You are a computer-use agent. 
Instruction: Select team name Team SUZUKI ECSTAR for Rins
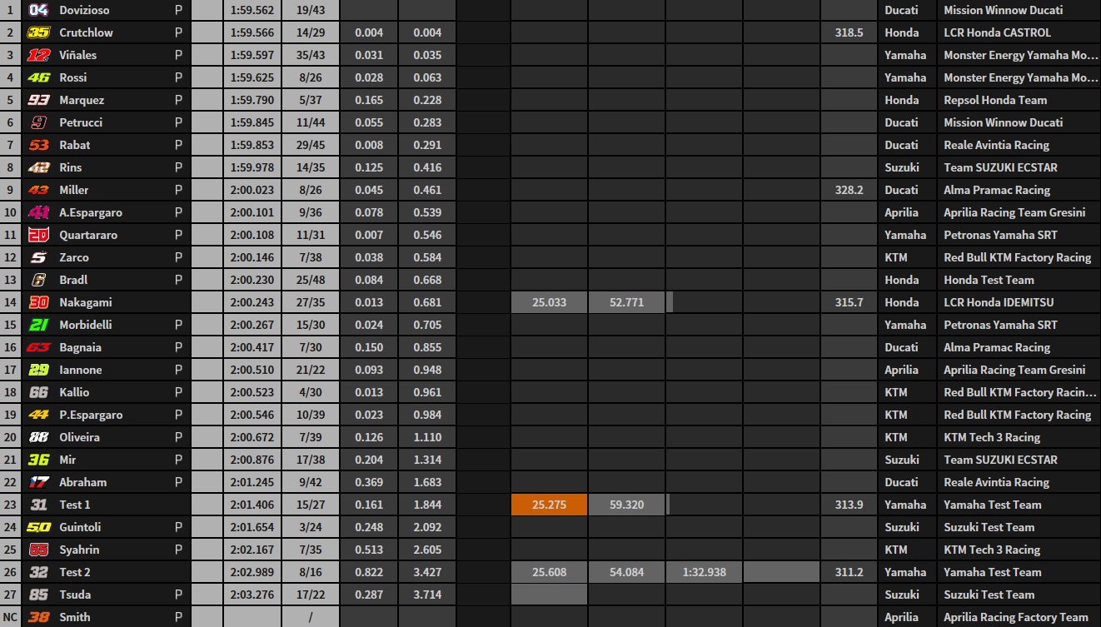click(1000, 167)
